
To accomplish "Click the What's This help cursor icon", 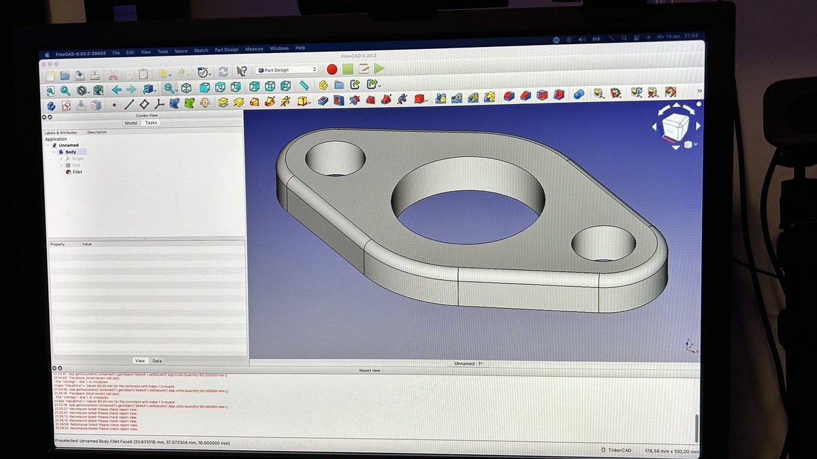I will pos(241,70).
